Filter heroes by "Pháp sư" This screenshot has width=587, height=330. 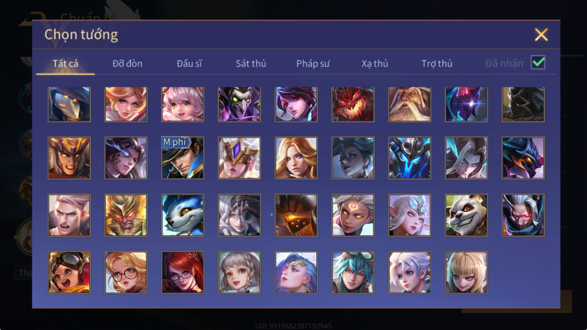(x=313, y=63)
